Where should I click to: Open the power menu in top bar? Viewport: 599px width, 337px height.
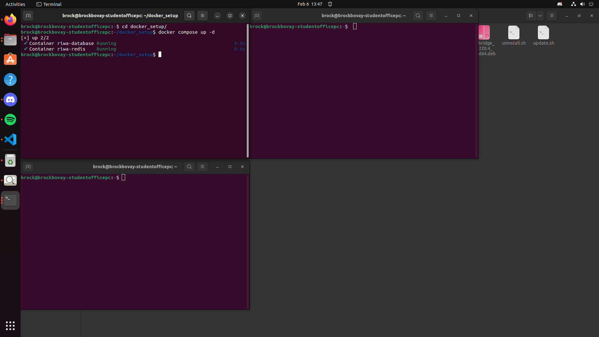pyautogui.click(x=591, y=4)
